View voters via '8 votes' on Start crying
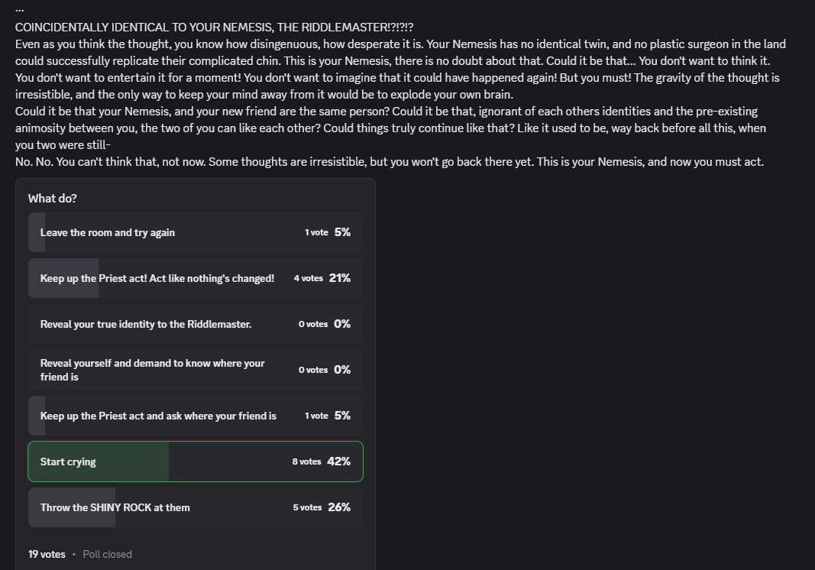This screenshot has width=815, height=570. (x=306, y=462)
